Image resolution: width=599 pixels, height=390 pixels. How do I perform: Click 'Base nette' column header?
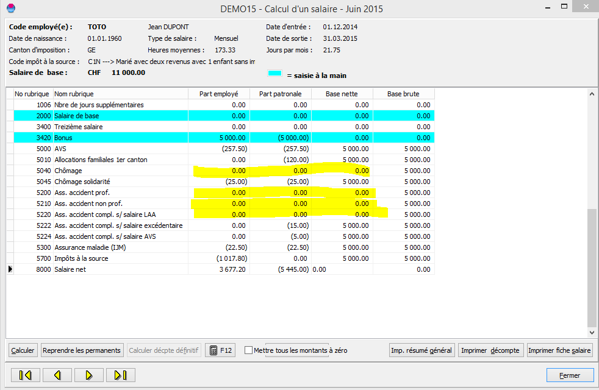(x=342, y=94)
